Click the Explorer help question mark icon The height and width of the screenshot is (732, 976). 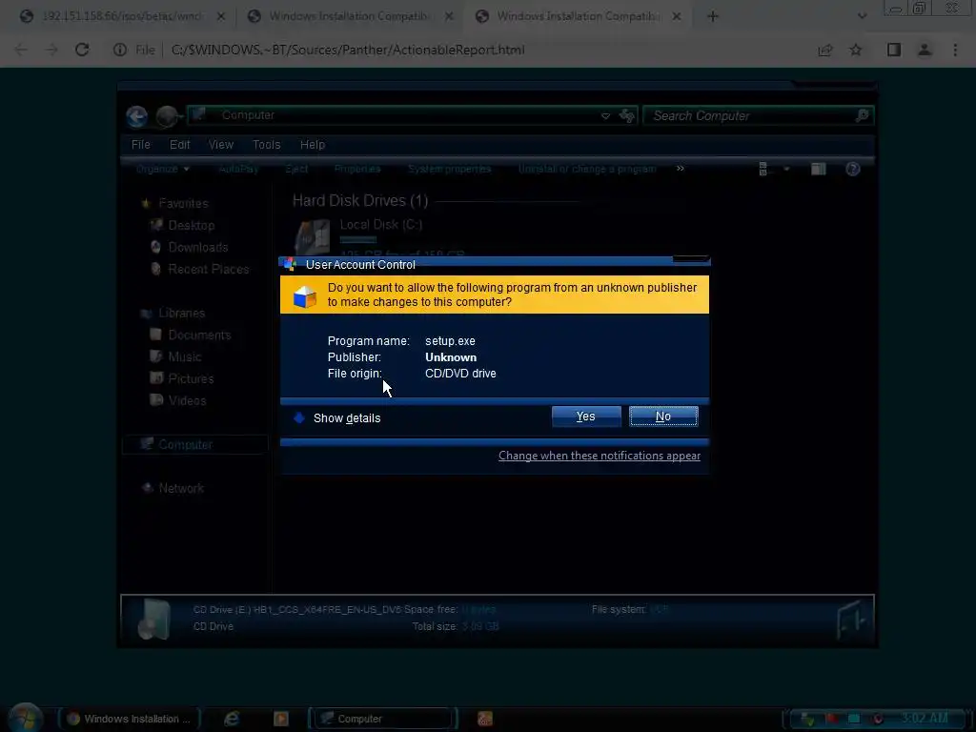(x=853, y=169)
